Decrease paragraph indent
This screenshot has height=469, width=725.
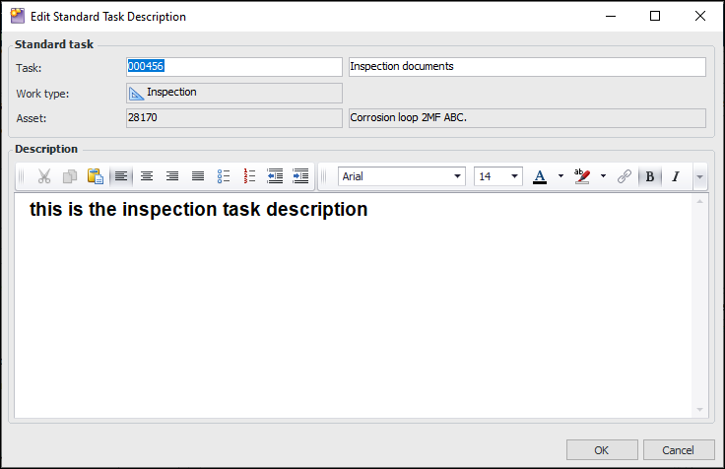click(275, 176)
